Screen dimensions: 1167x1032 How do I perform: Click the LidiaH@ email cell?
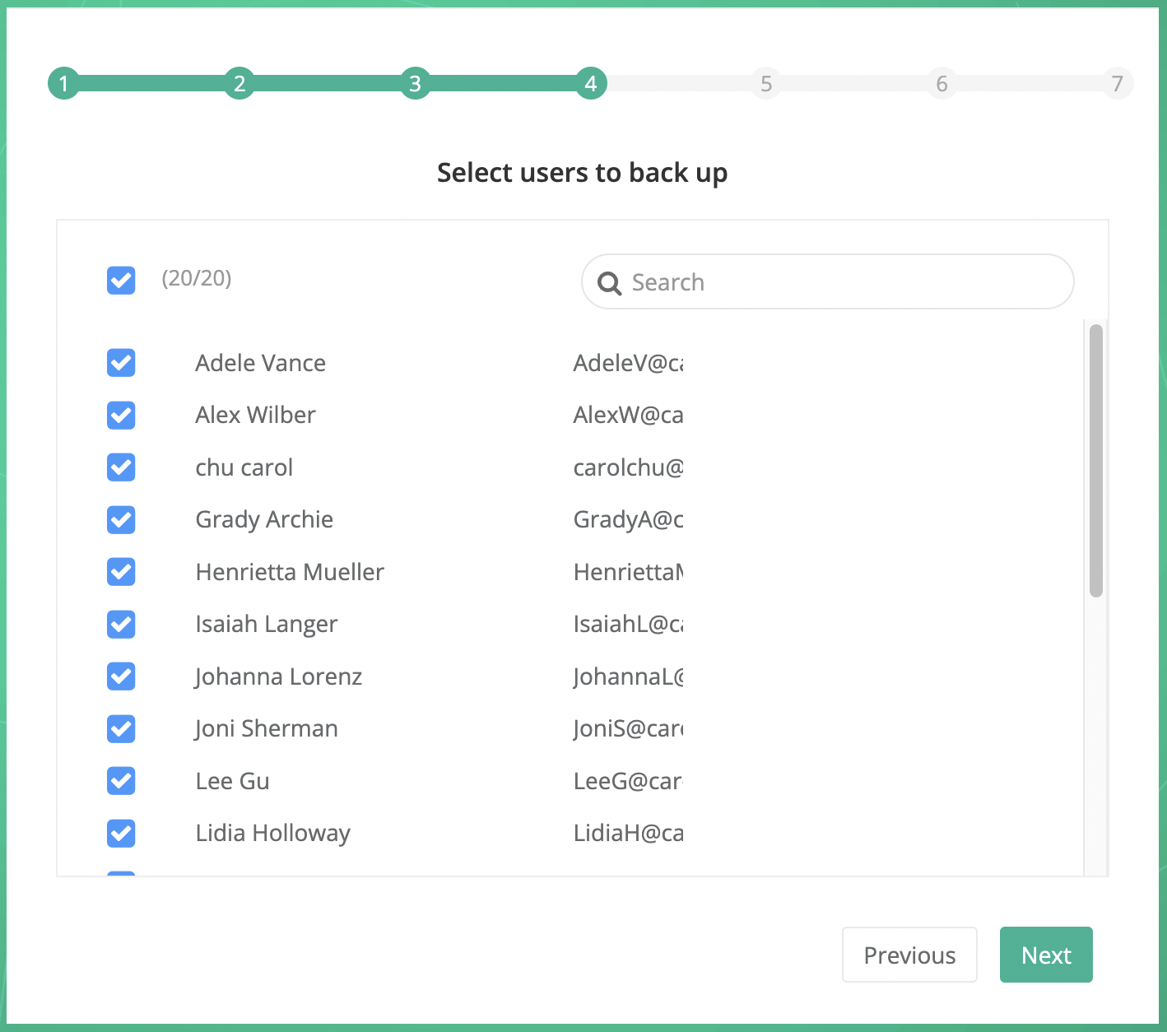pyautogui.click(x=628, y=833)
